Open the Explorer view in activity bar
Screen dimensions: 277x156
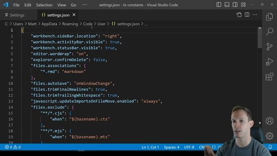pyautogui.click(x=269, y=16)
